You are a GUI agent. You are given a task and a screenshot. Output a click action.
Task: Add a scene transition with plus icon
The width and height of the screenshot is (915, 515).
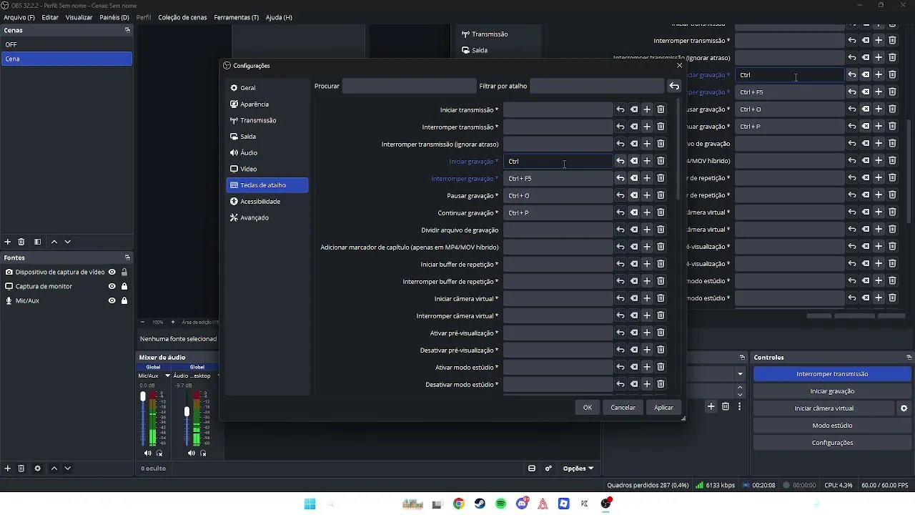pos(711,406)
